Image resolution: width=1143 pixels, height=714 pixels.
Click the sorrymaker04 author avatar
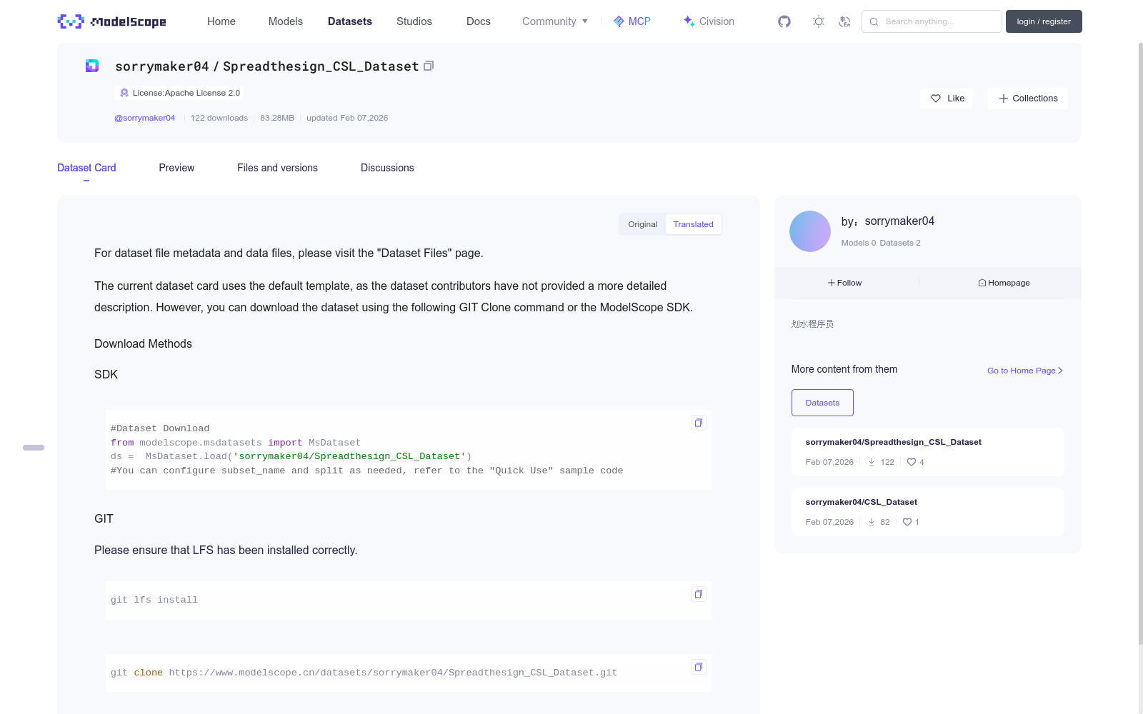[x=810, y=231]
